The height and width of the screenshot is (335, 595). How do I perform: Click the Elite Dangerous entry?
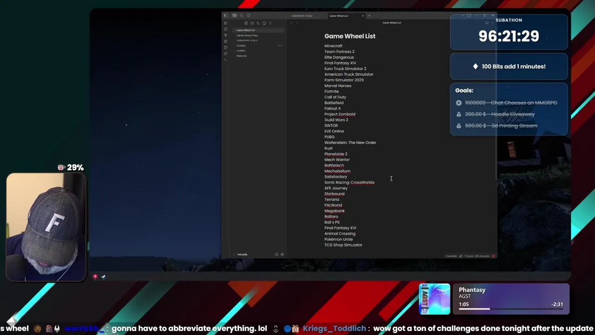(339, 57)
